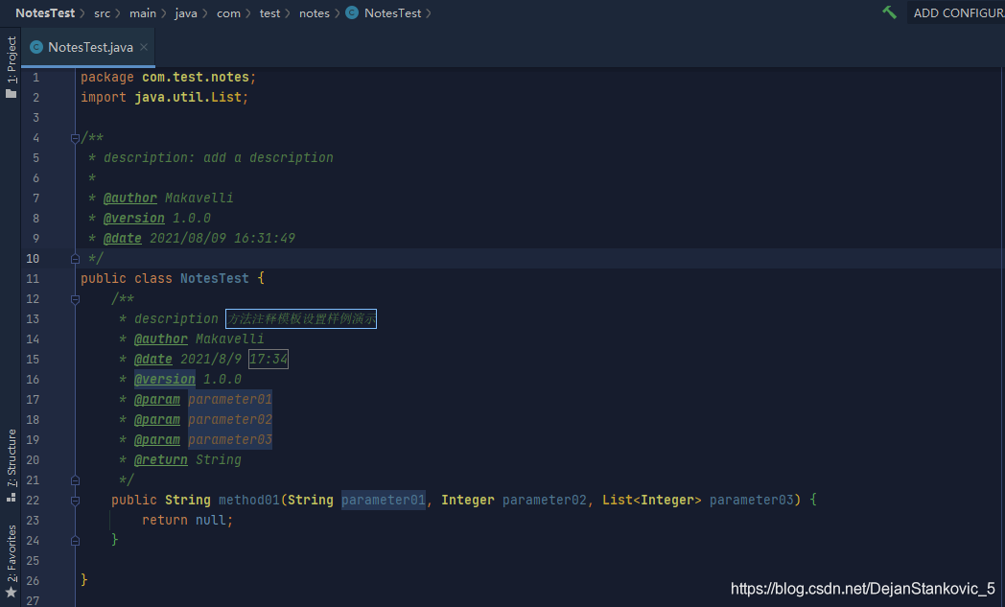Click parameter03 in method signature
Image resolution: width=1005 pixels, height=607 pixels.
coord(751,500)
